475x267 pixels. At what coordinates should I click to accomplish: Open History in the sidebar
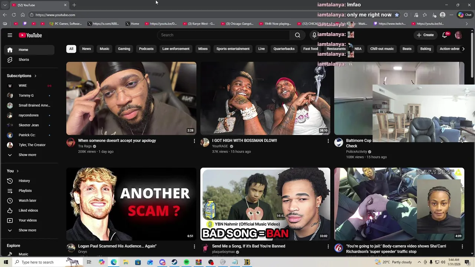point(29,181)
